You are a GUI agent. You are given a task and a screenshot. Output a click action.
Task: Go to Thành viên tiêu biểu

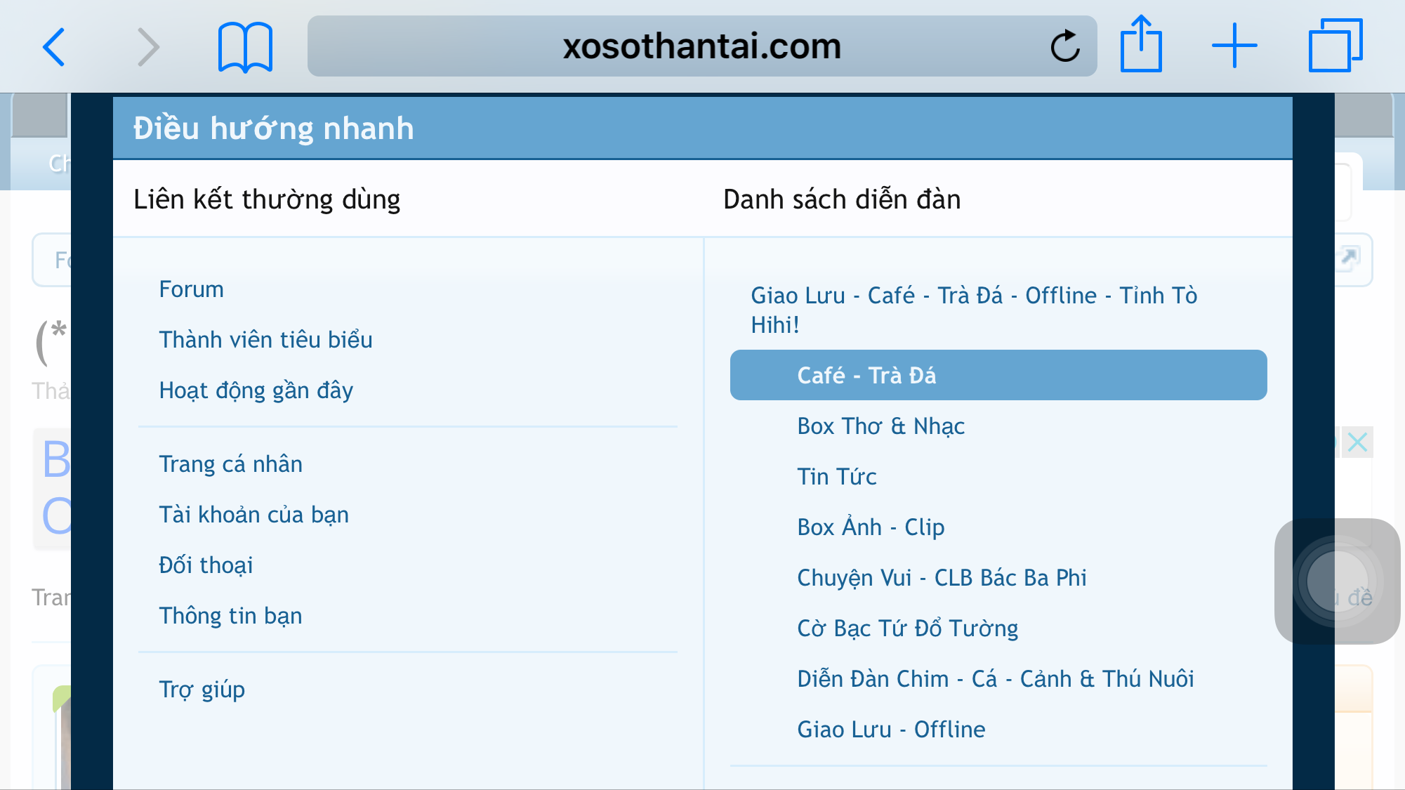[x=265, y=340]
